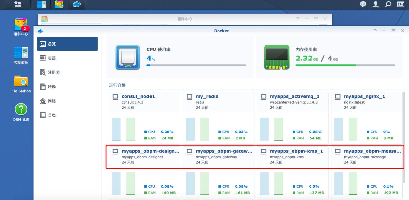The image size is (409, 200).
Task: Open the search magnifier in the taskbar
Action: 387,5
